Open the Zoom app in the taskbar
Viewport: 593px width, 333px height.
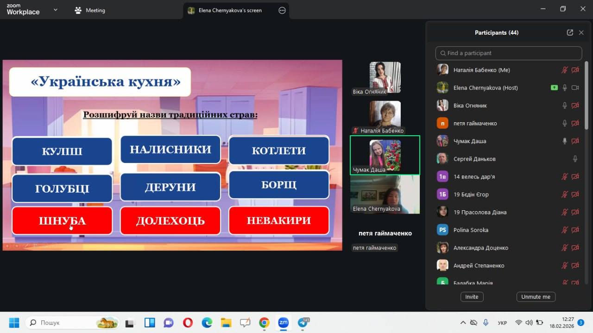283,322
